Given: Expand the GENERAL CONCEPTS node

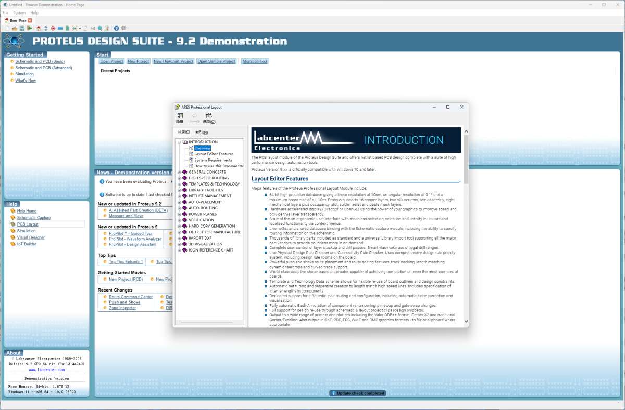Looking at the screenshot, I should click(x=179, y=172).
